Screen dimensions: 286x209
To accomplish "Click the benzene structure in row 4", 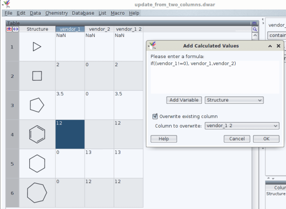I will 37,134.
